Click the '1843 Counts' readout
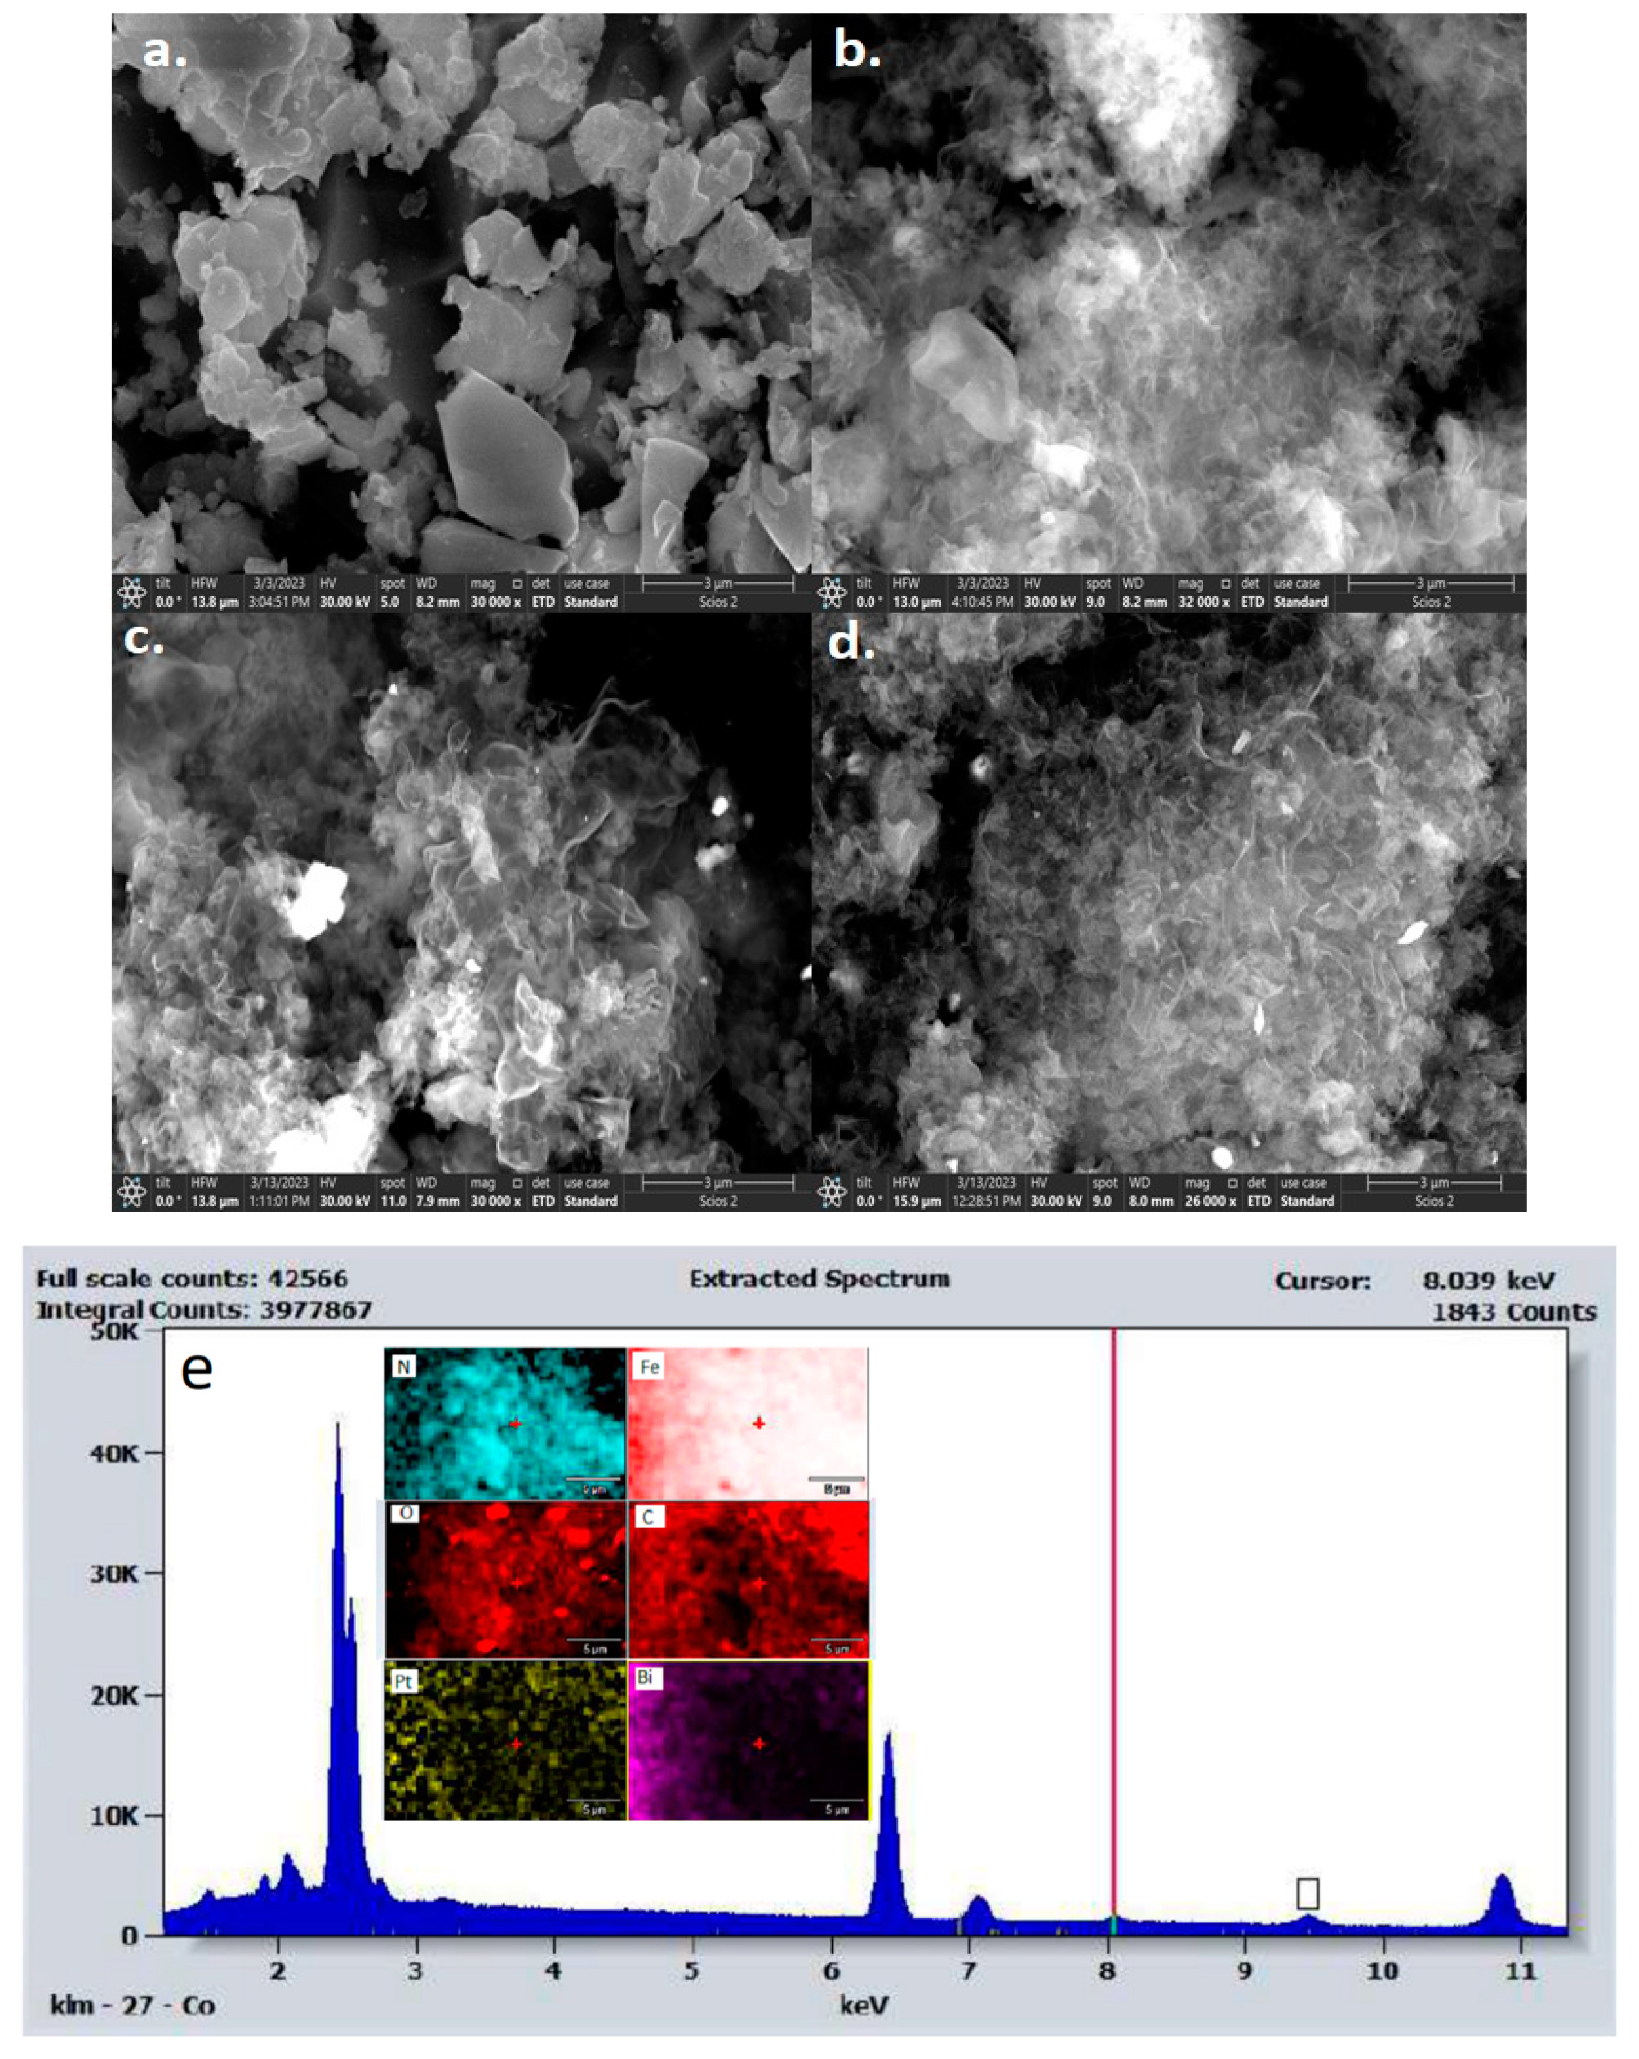1639x2059 pixels. 1514,1311
